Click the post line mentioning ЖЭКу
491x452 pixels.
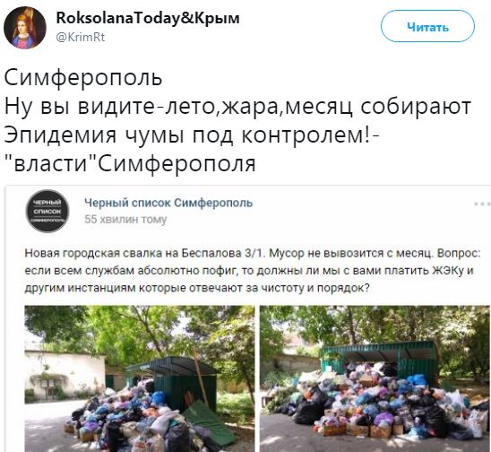tap(249, 271)
